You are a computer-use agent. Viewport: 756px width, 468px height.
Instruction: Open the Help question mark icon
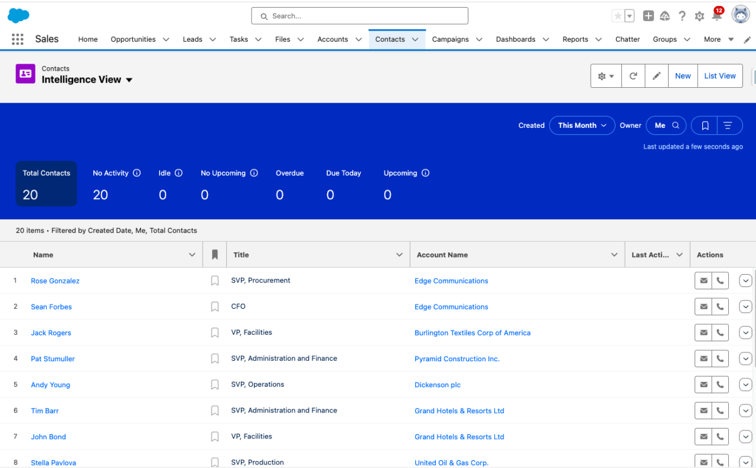pyautogui.click(x=682, y=16)
